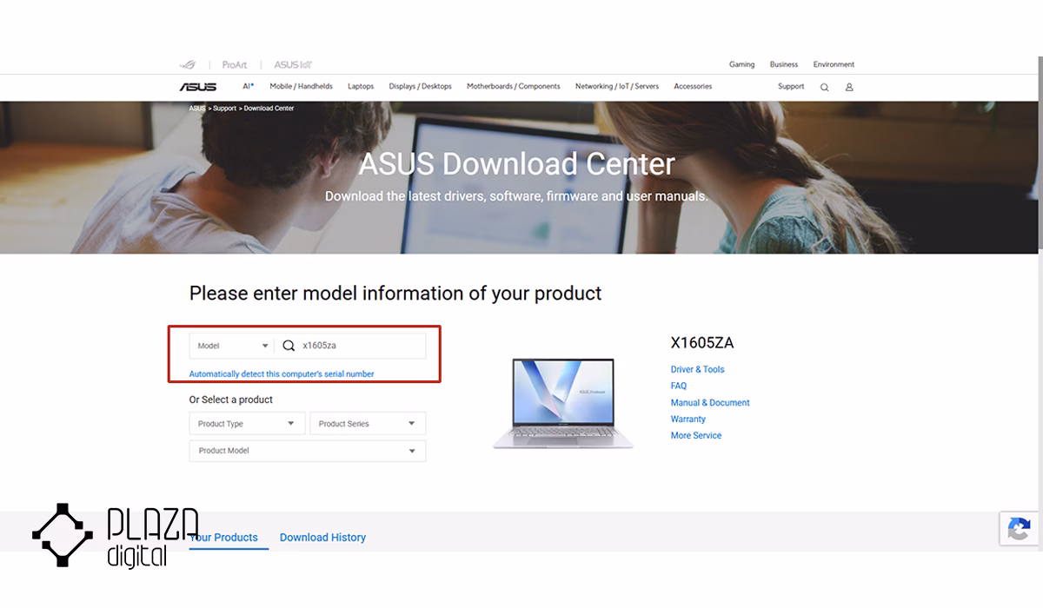1043x608 pixels.
Task: Click the reCAPTCHA badge icon
Action: (x=1020, y=529)
